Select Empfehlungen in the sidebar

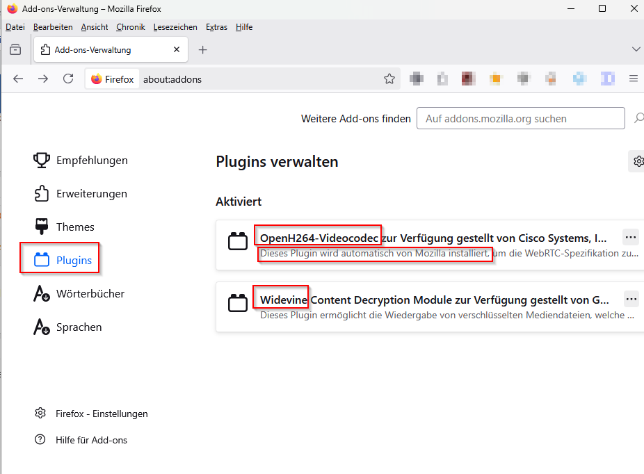(81, 161)
